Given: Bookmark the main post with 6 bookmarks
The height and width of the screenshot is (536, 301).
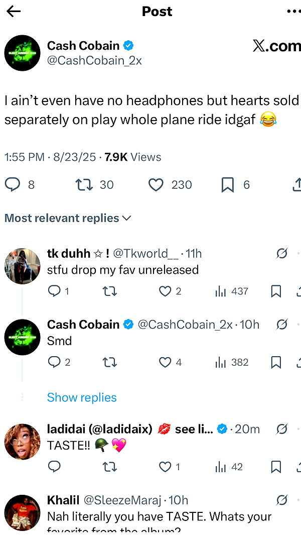Looking at the screenshot, I should [x=228, y=185].
